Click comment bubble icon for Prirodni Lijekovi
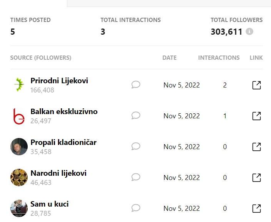 pyautogui.click(x=136, y=84)
